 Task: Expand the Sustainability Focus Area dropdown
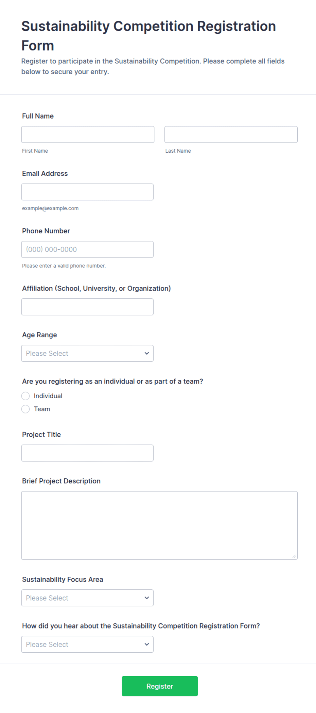[87, 598]
